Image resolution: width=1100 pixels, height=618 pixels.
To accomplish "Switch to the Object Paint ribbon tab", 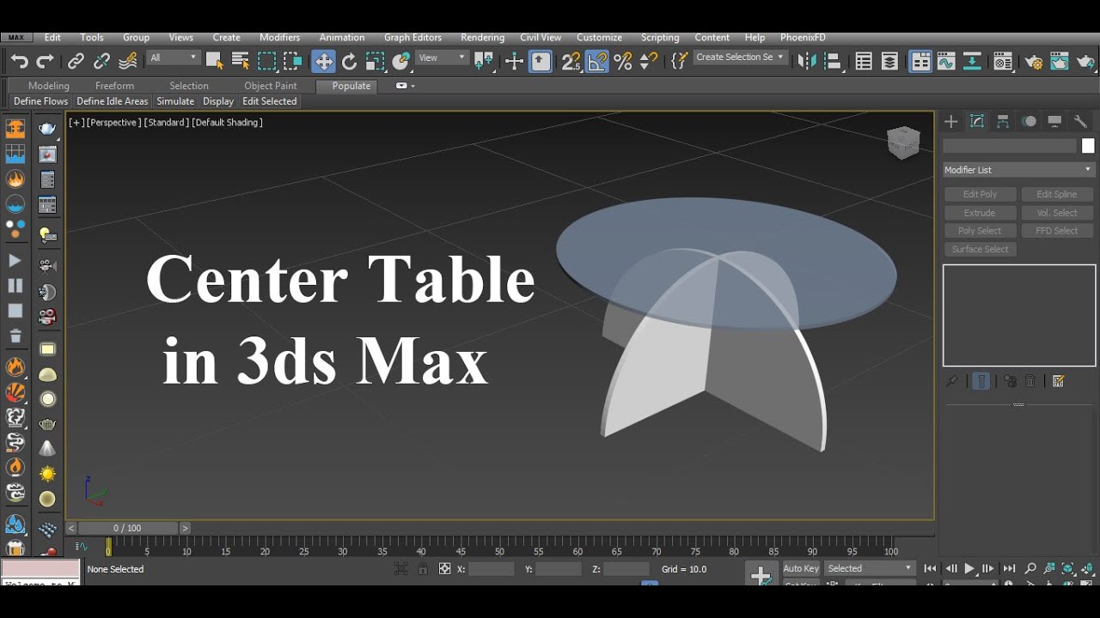I will pos(270,86).
